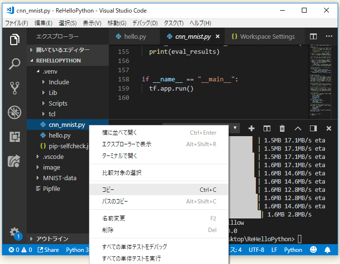Open the Extensions view icon

(x=15, y=137)
